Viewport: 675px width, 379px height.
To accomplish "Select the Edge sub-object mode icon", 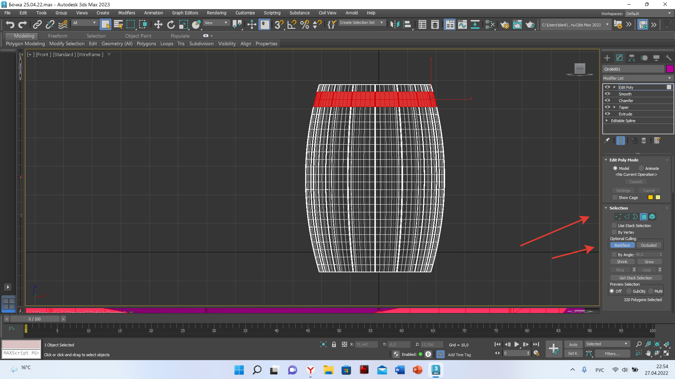I will (x=627, y=217).
